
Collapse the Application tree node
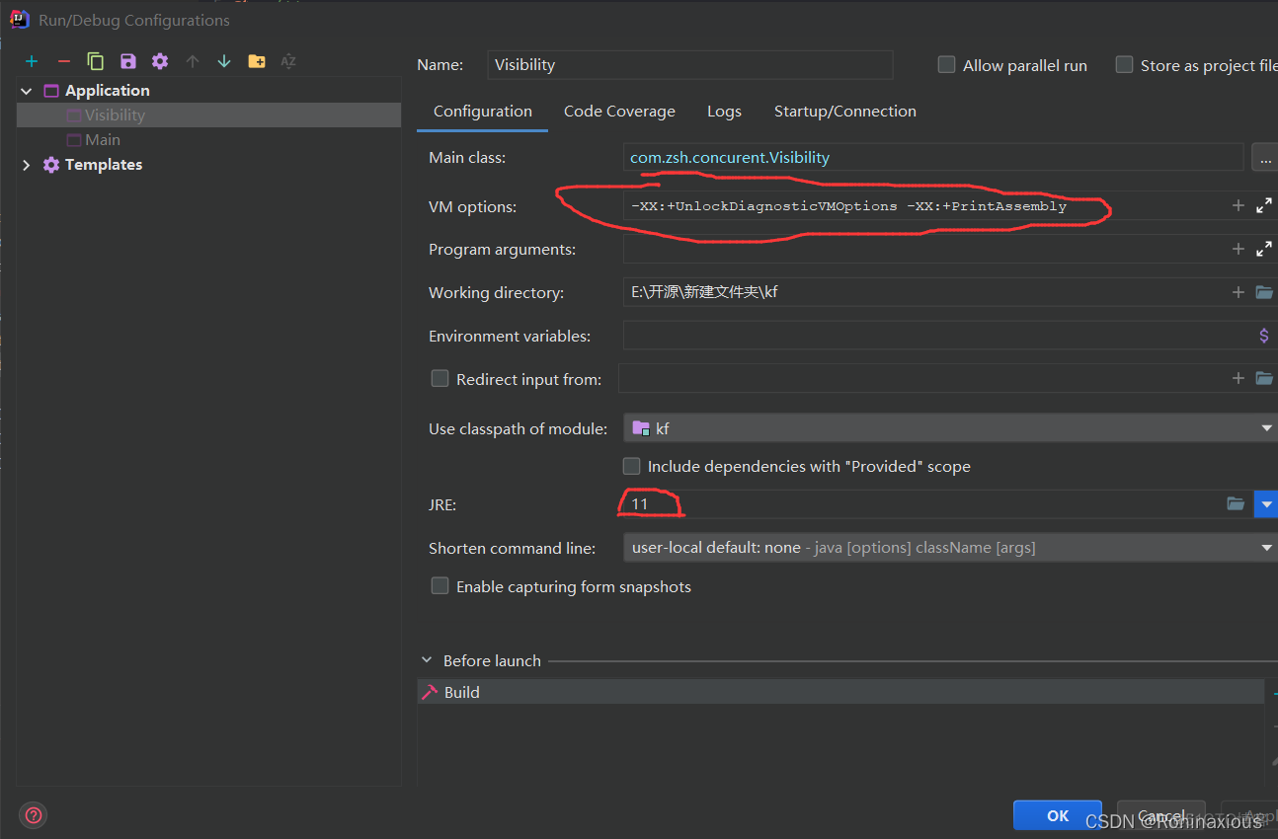coord(27,91)
